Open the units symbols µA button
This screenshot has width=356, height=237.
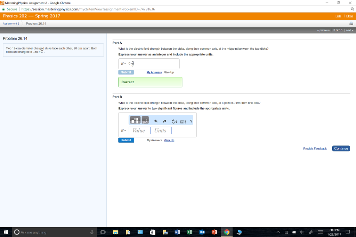[145, 120]
